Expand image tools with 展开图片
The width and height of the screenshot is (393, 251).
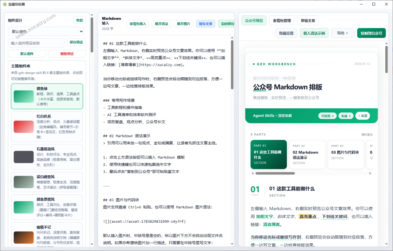tap(183, 24)
